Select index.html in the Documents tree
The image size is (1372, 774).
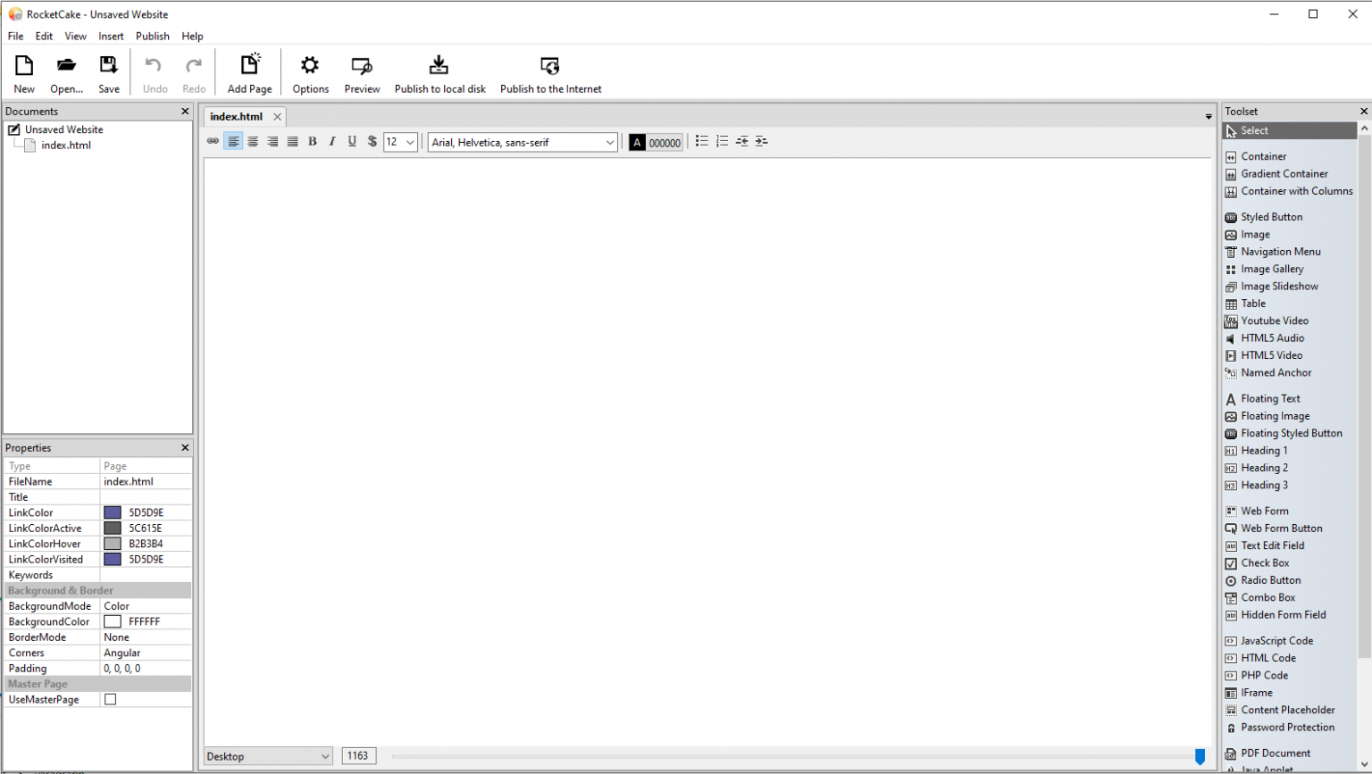(65, 146)
